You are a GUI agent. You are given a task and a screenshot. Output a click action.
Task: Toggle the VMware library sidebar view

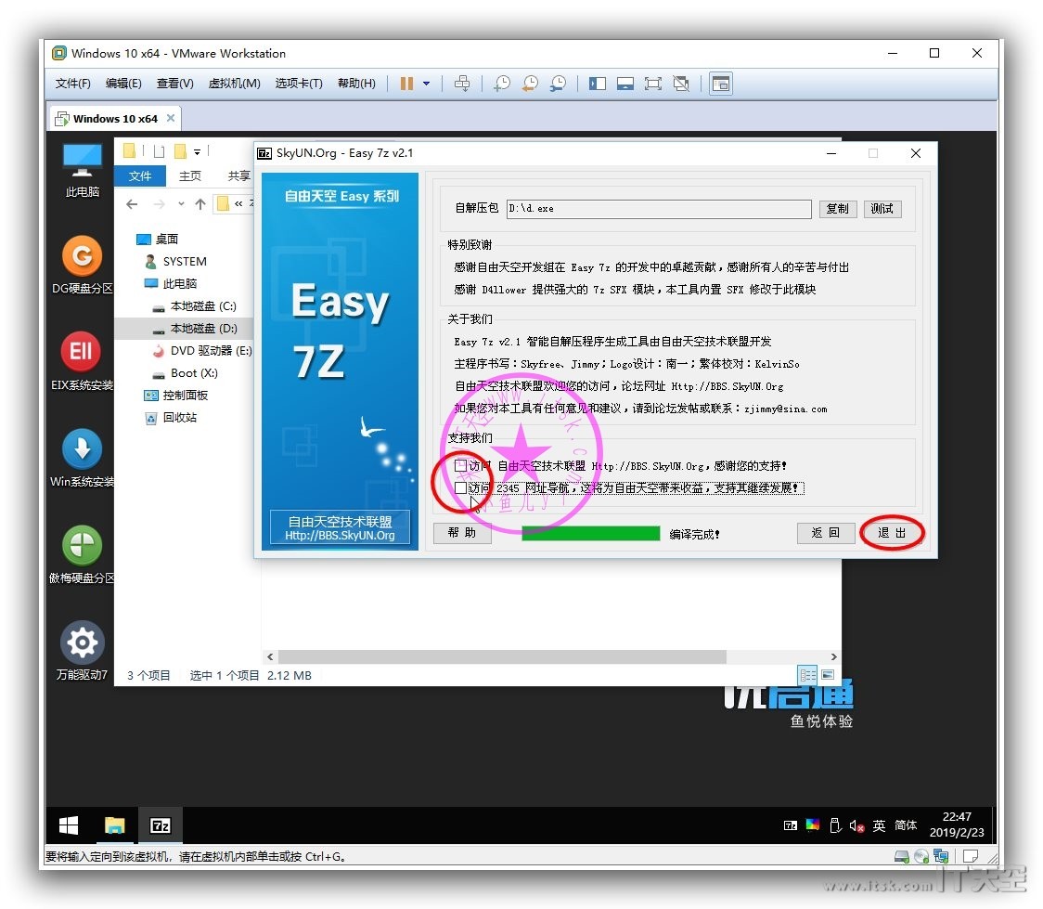[598, 84]
